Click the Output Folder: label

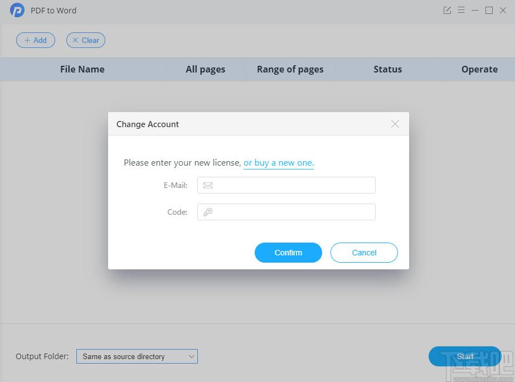(x=42, y=356)
